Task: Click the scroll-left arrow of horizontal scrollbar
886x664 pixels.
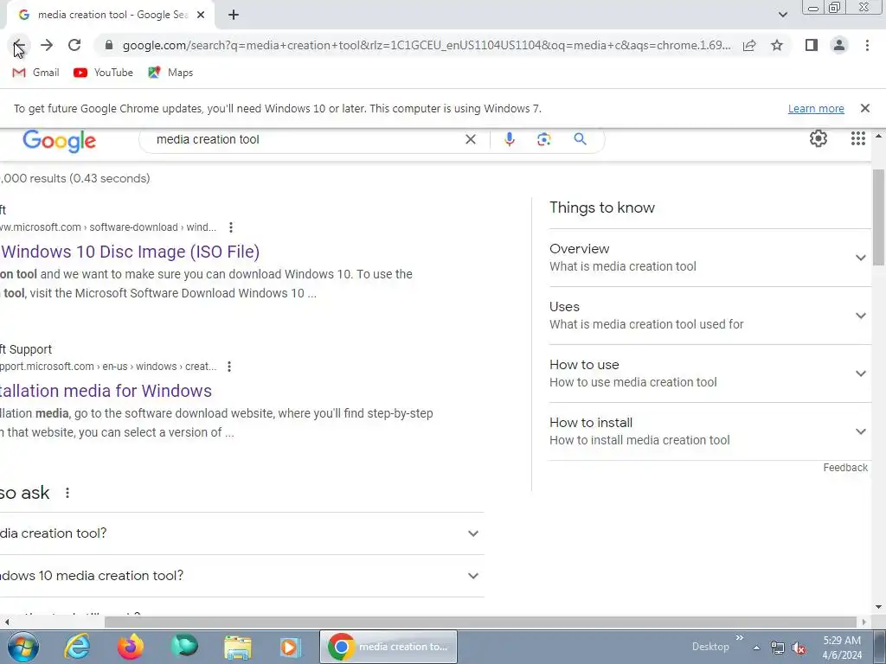Action: pos(7,622)
